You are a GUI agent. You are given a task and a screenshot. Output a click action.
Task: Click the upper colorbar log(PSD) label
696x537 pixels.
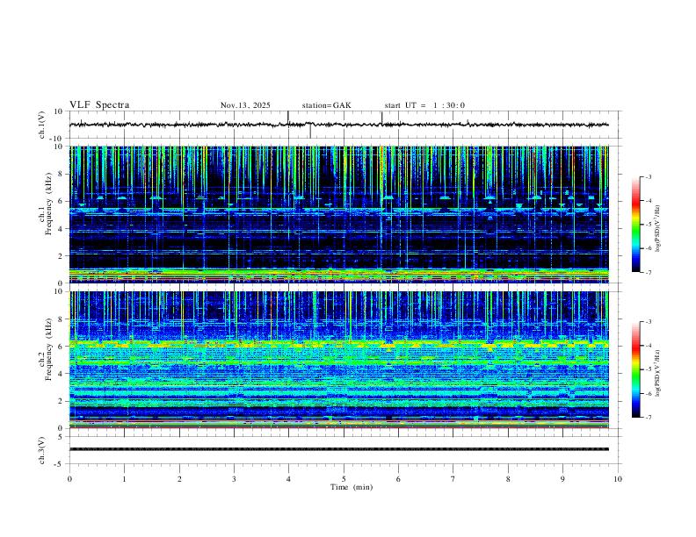657,228
